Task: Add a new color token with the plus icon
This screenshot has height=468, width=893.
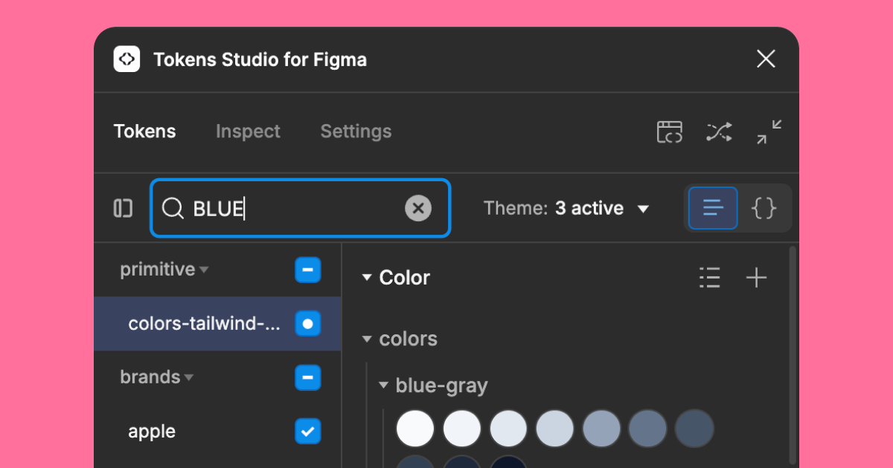Action: click(x=757, y=278)
